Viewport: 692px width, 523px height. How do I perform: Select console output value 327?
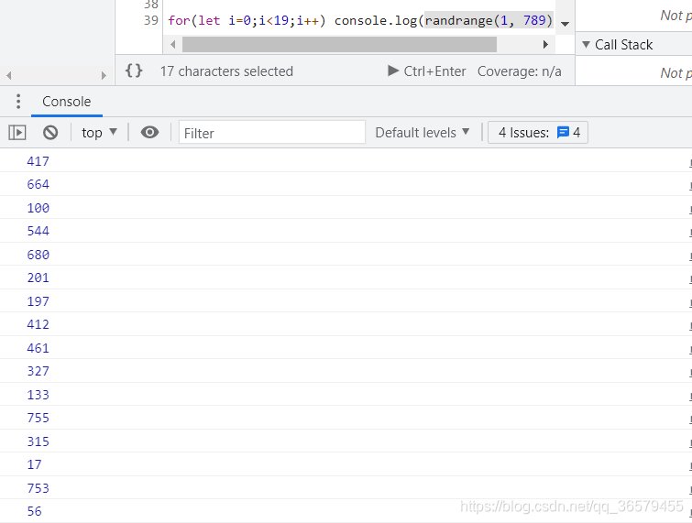pos(38,371)
